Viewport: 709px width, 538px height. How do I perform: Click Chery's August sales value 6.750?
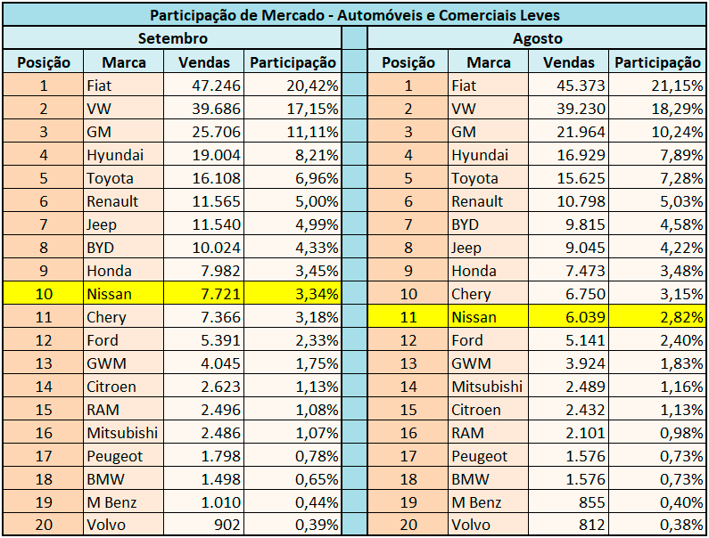[569, 294]
